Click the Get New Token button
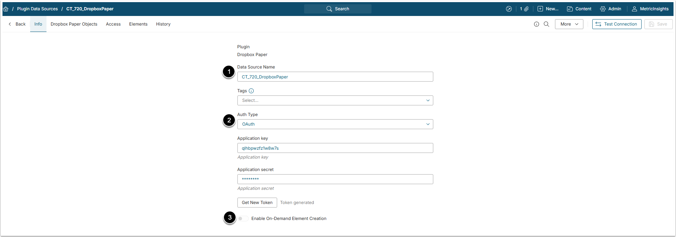Viewport: 676px width, 237px height. click(257, 203)
